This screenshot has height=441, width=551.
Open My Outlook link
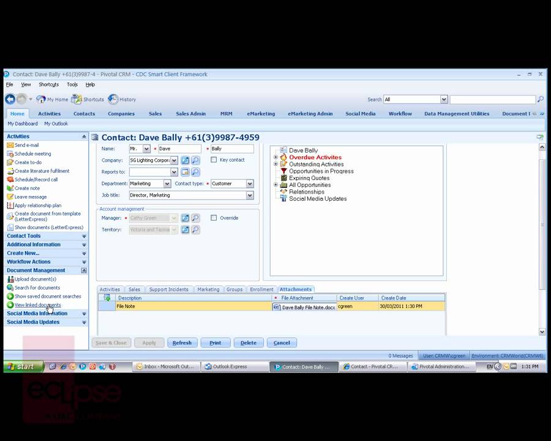point(56,124)
